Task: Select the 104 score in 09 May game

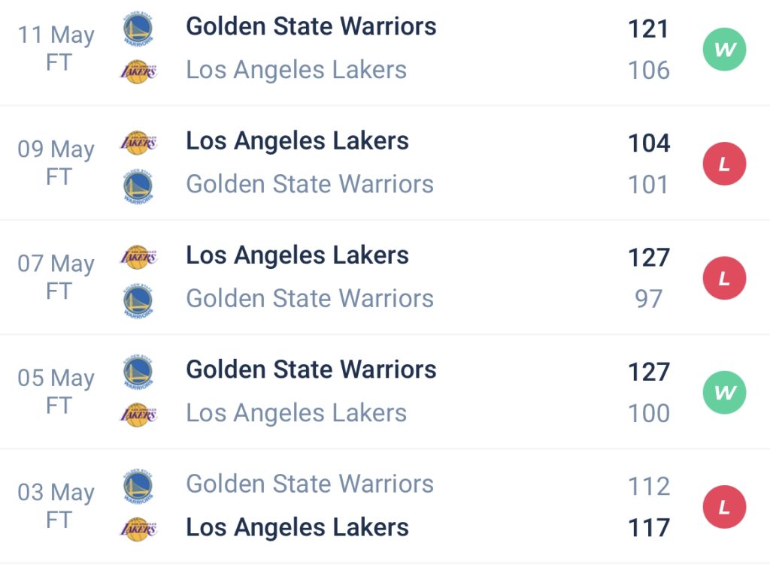Action: [649, 143]
